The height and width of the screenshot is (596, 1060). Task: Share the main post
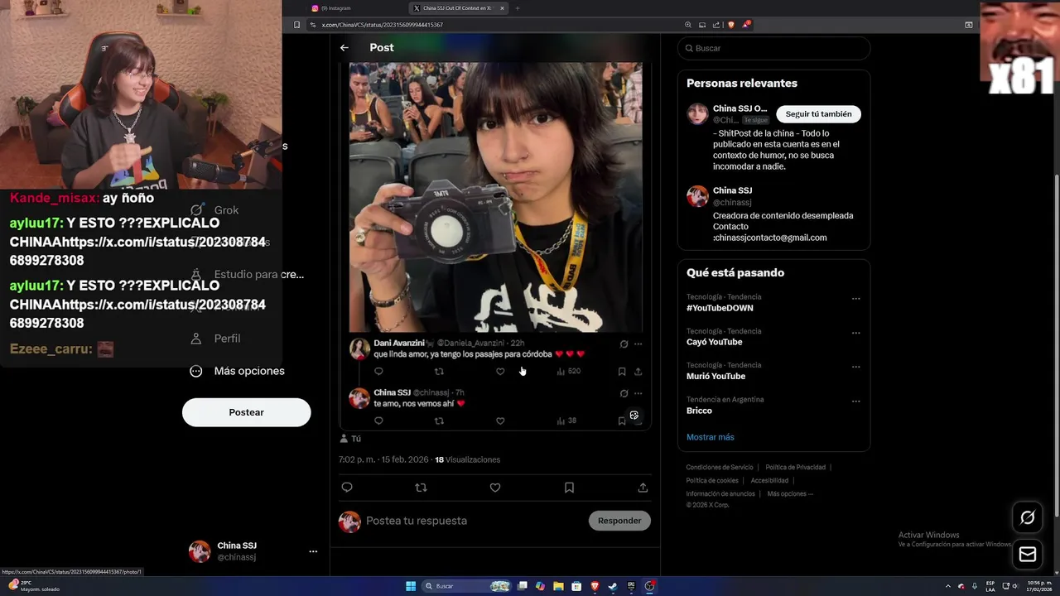643,488
